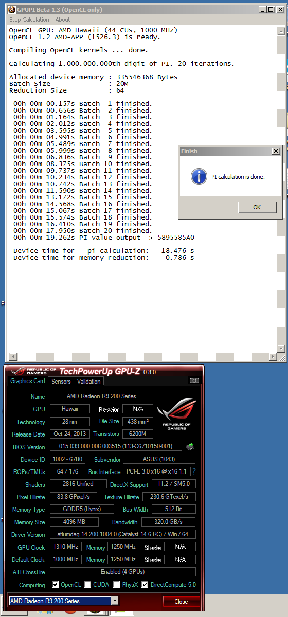Click the Default Clock 1000 MHz field
The height and width of the screenshot is (617, 288).
(65, 559)
